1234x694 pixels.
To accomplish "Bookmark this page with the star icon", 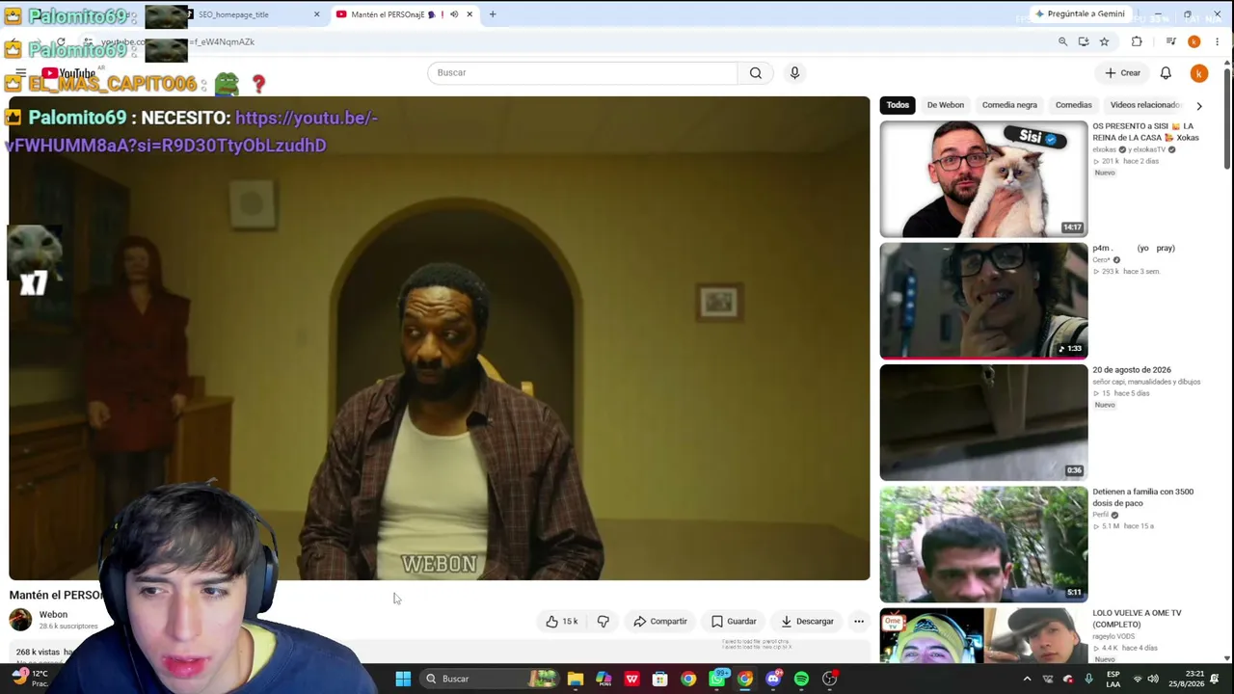I will pyautogui.click(x=1104, y=42).
